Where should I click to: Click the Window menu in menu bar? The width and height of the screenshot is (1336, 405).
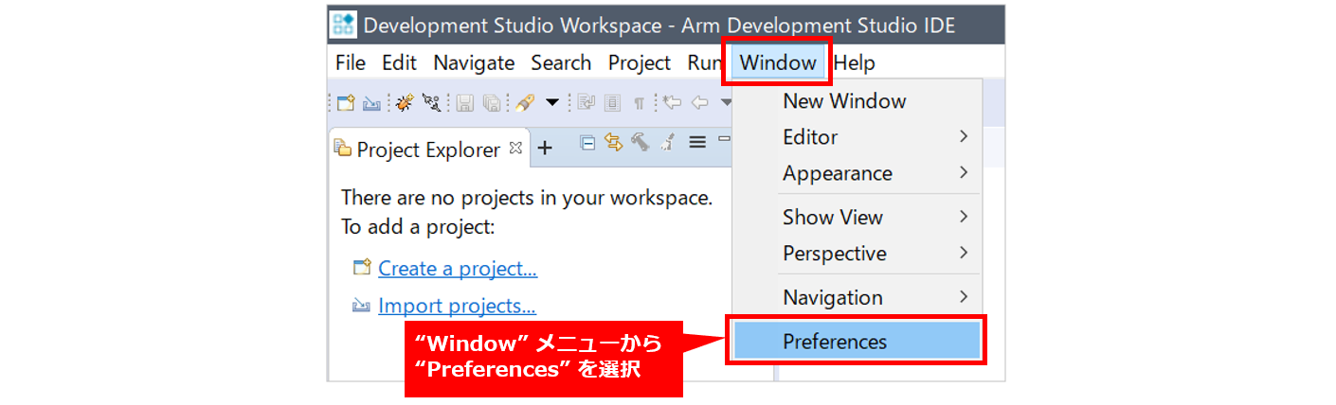click(x=778, y=63)
